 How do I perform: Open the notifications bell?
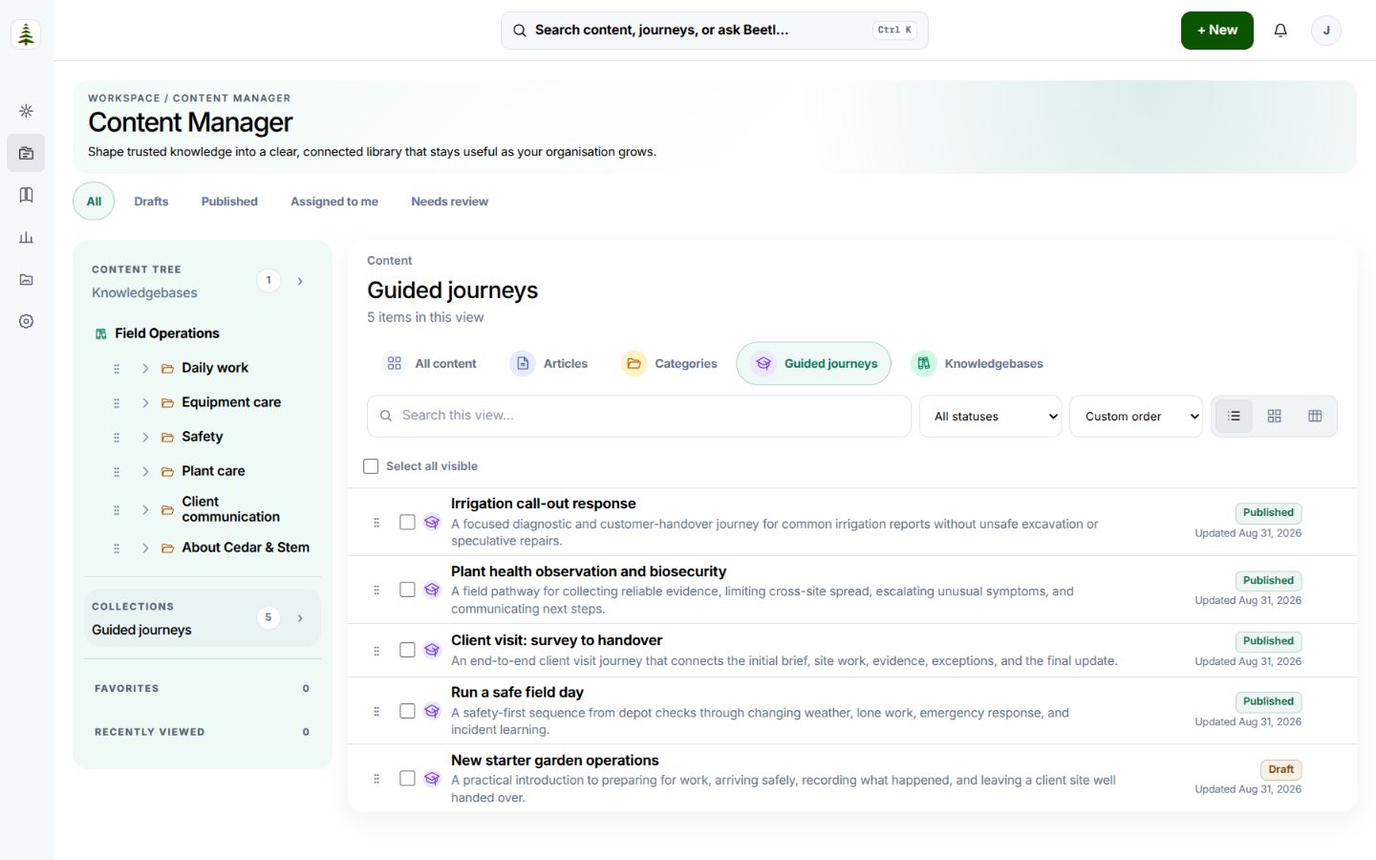(1280, 31)
